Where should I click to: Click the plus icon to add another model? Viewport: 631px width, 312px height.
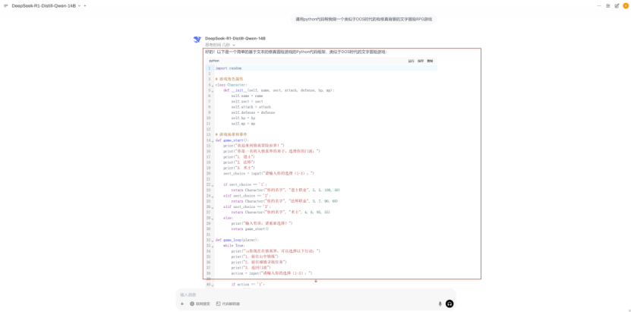[x=85, y=6]
